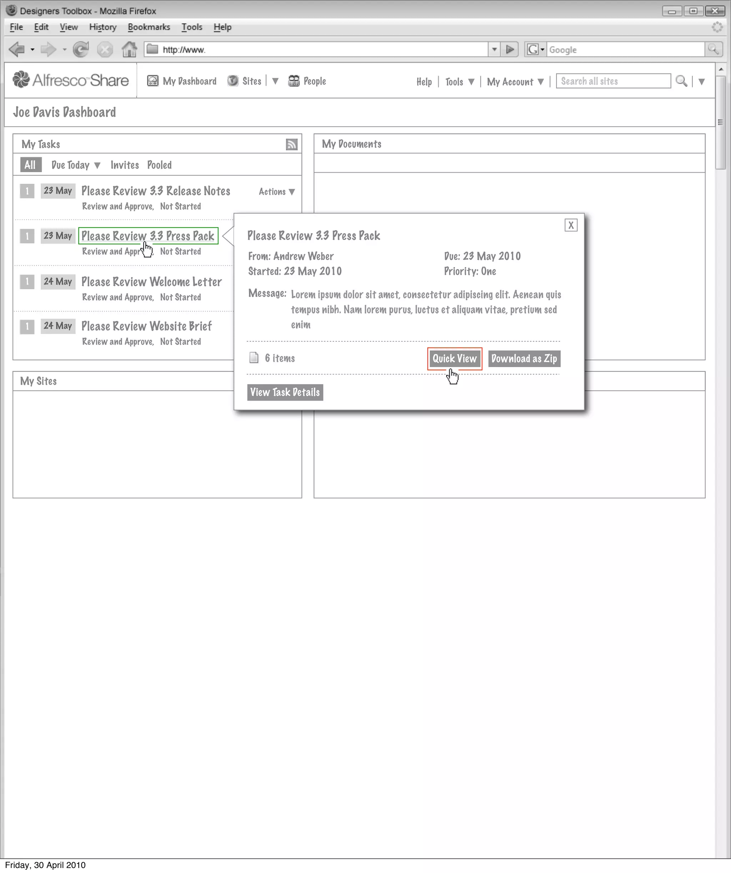731x873 pixels.
Task: Expand the Due Today filter dropdown
Action: tap(76, 165)
